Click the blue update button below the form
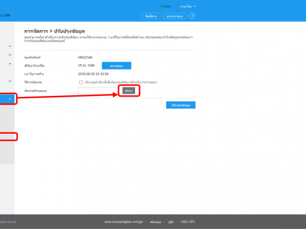Viewport: 306px width, 229px height. (181, 105)
